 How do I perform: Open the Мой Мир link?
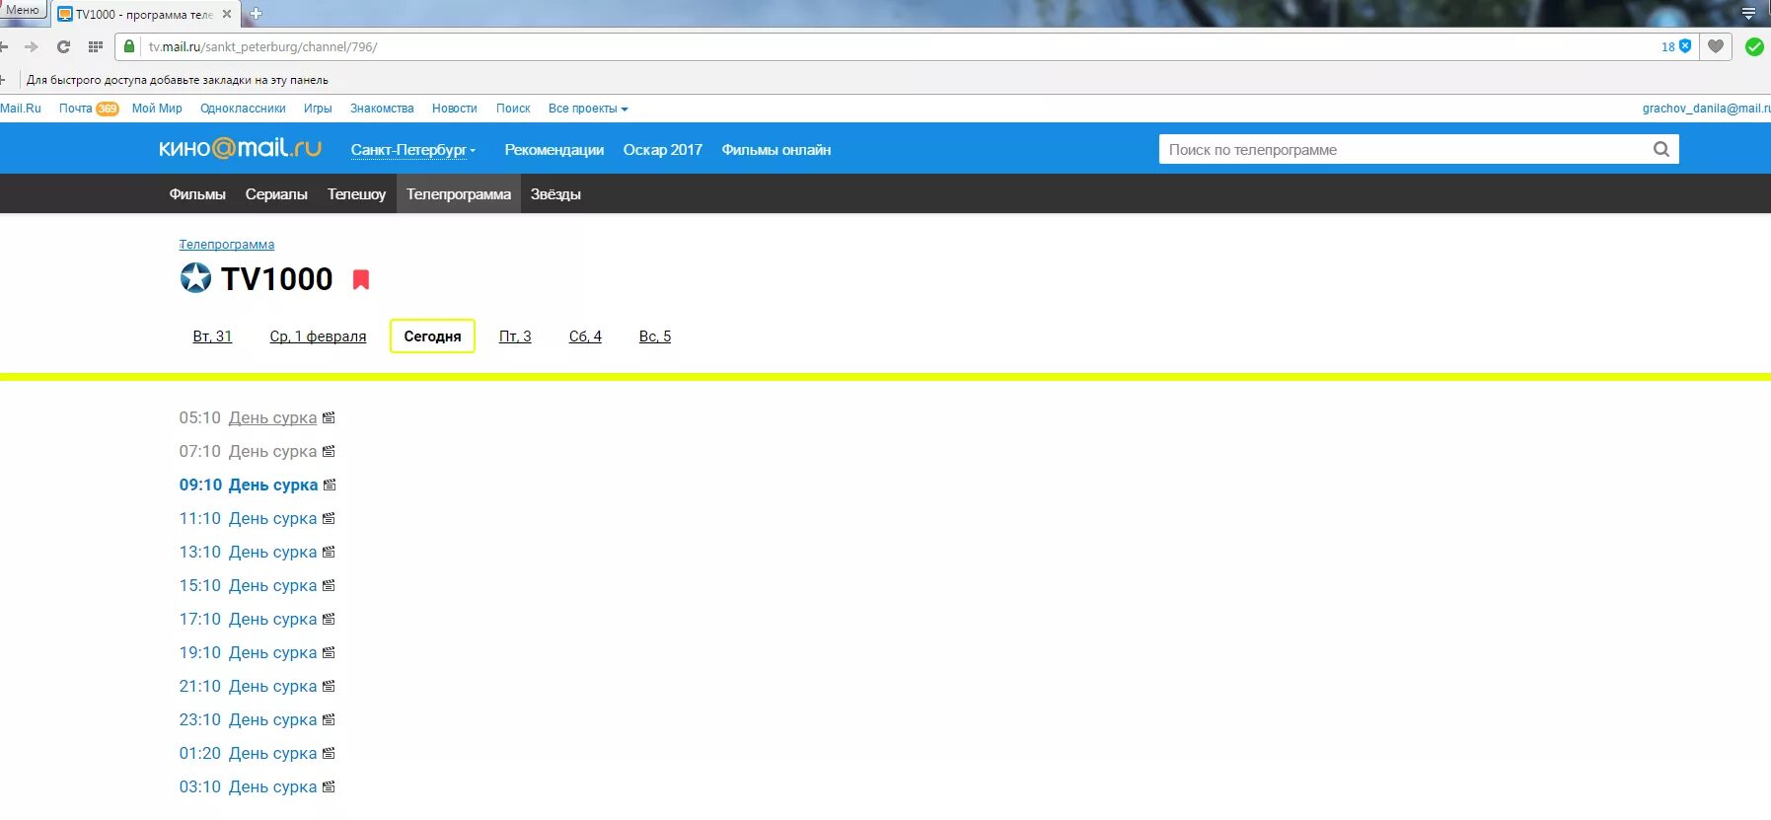[x=157, y=109]
